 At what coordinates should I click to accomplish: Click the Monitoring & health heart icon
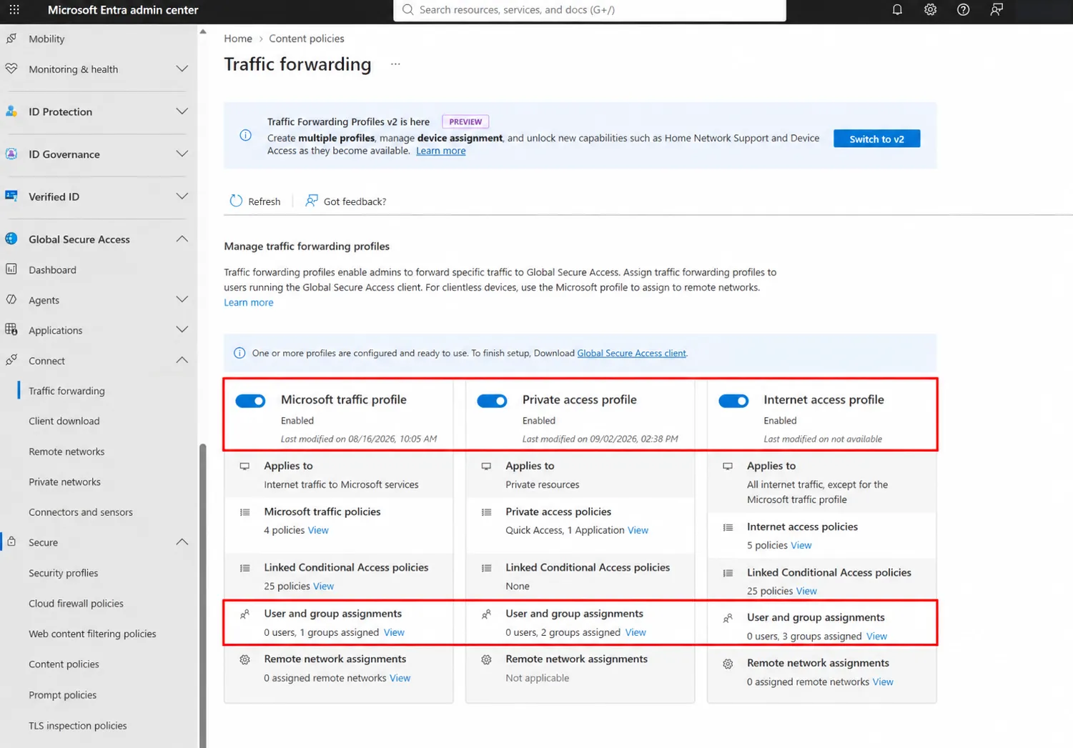pyautogui.click(x=11, y=69)
